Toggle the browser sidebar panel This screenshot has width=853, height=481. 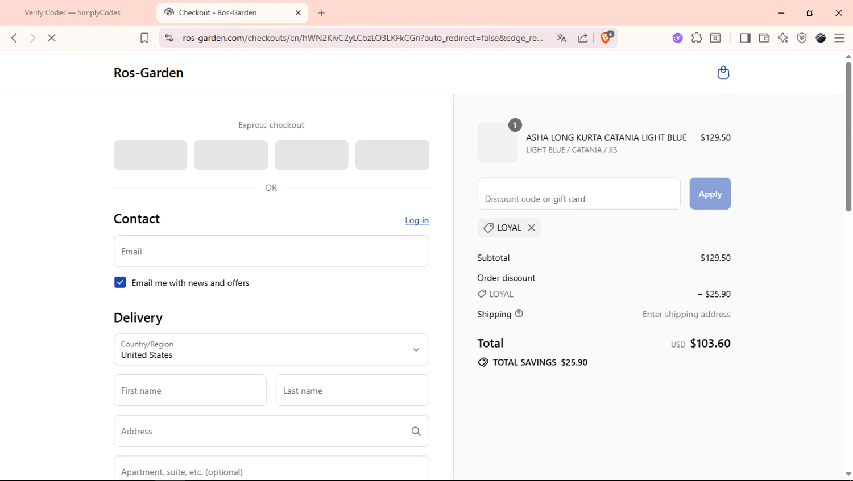coord(745,38)
